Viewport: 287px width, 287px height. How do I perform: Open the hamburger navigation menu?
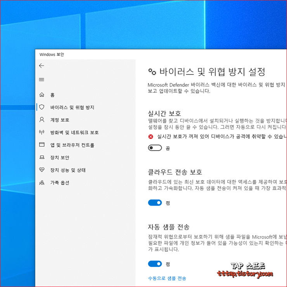click(x=41, y=80)
